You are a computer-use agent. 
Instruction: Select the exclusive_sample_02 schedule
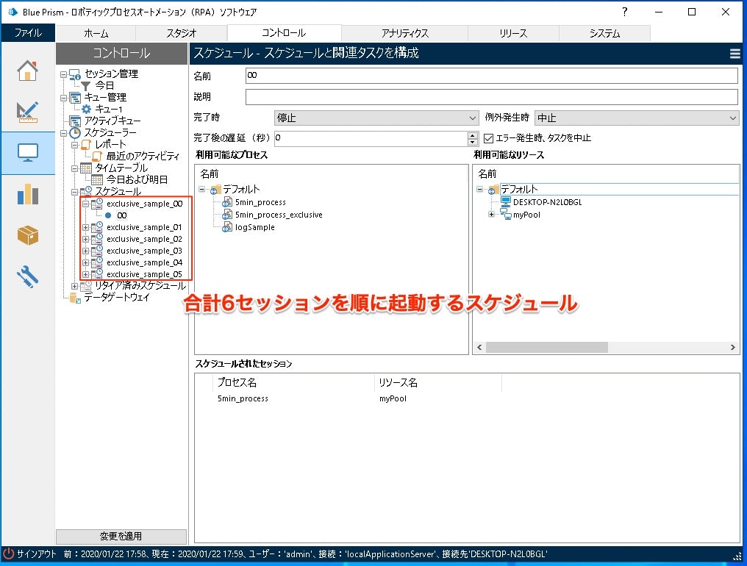click(x=144, y=239)
